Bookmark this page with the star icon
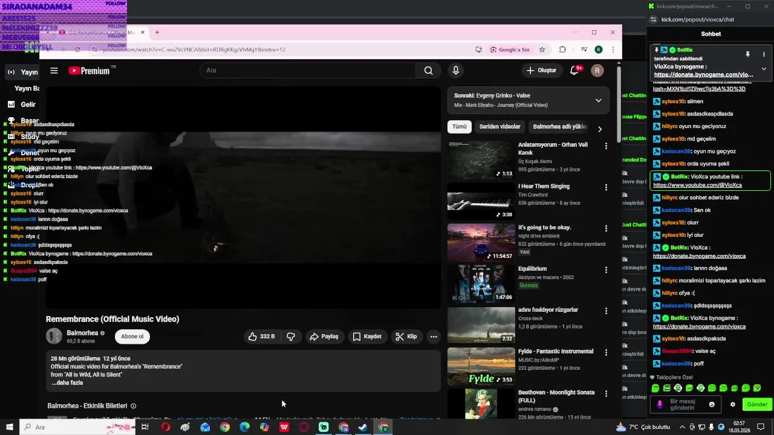 [542, 50]
